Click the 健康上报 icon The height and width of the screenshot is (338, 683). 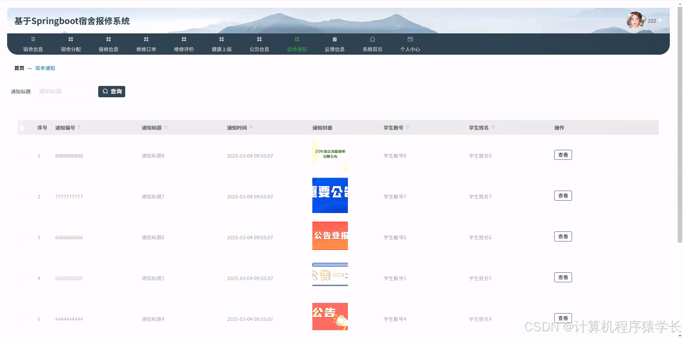(x=221, y=39)
